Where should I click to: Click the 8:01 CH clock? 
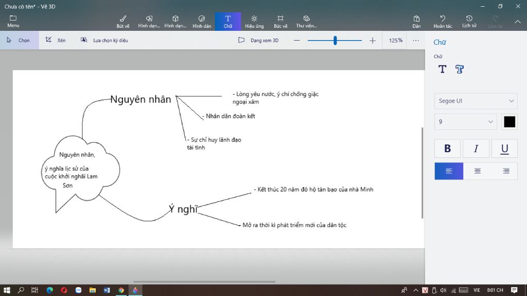[x=495, y=290]
